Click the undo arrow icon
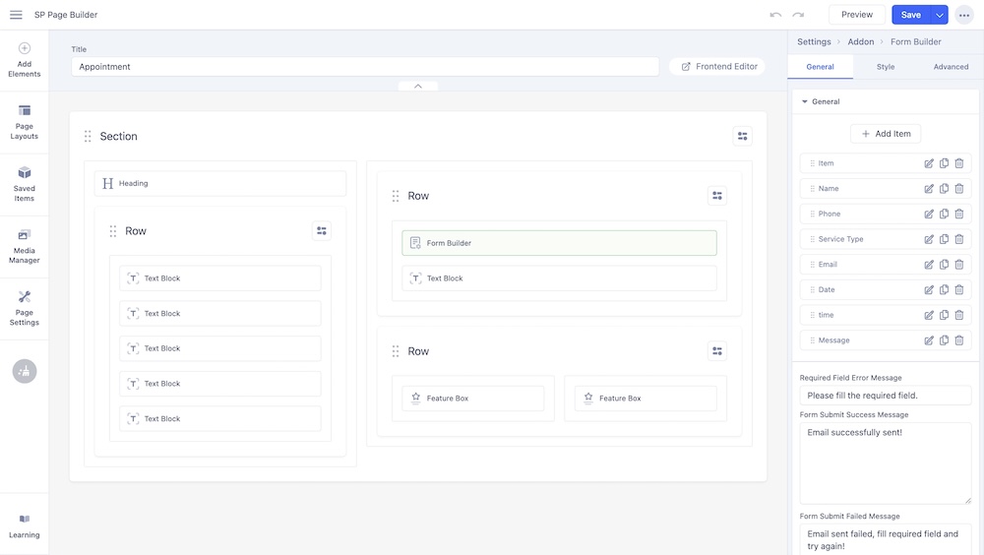 [775, 15]
